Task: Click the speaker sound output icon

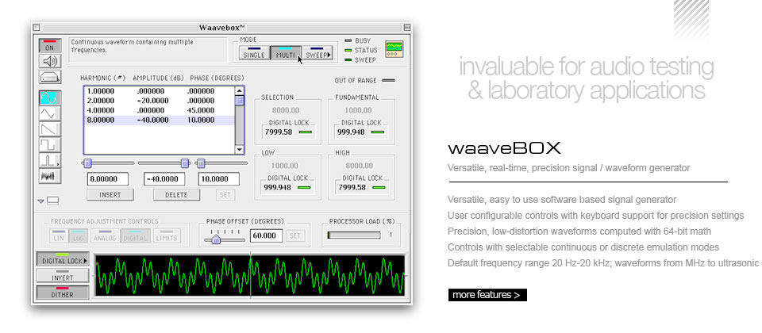Action: click(x=50, y=61)
